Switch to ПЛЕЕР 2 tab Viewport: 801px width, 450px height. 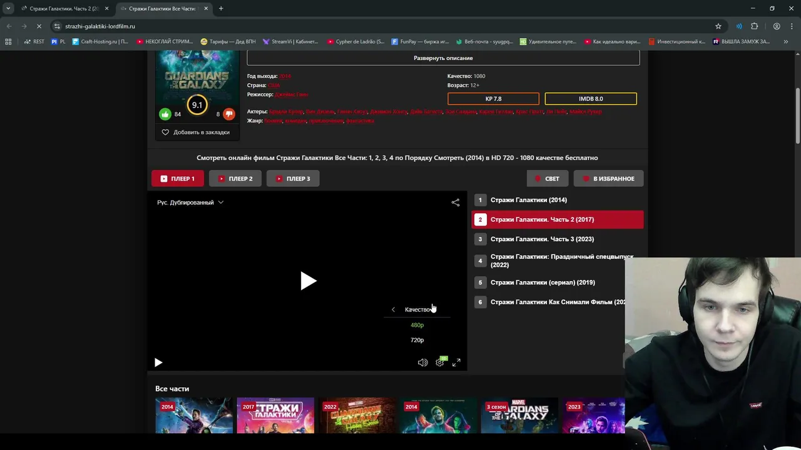pyautogui.click(x=235, y=179)
